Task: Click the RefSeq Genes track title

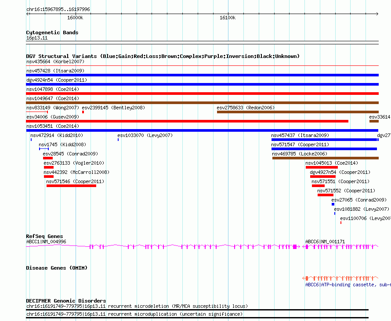Action: pyautogui.click(x=44, y=236)
